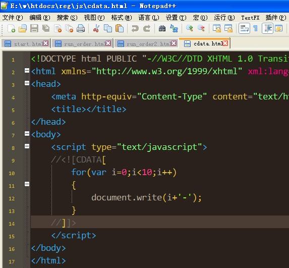Click the </script> closing tag
The width and height of the screenshot is (289, 268).
click(x=74, y=235)
